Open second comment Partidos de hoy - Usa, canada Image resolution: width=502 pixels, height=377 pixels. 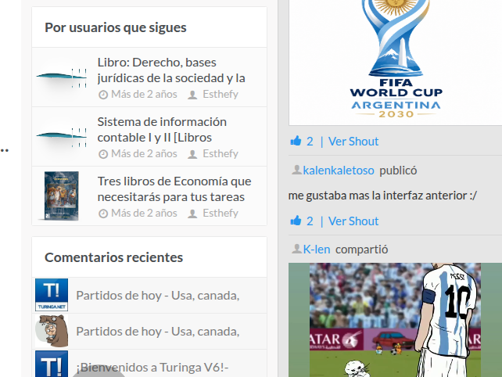click(x=158, y=331)
